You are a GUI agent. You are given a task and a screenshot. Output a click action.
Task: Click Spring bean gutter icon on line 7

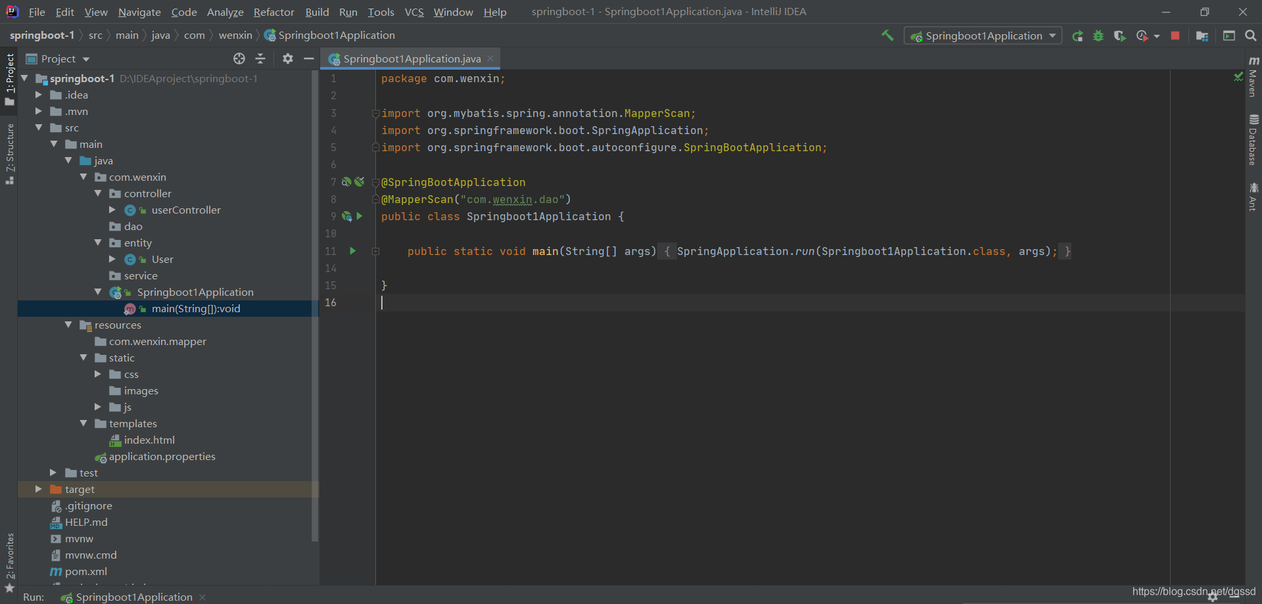346,181
